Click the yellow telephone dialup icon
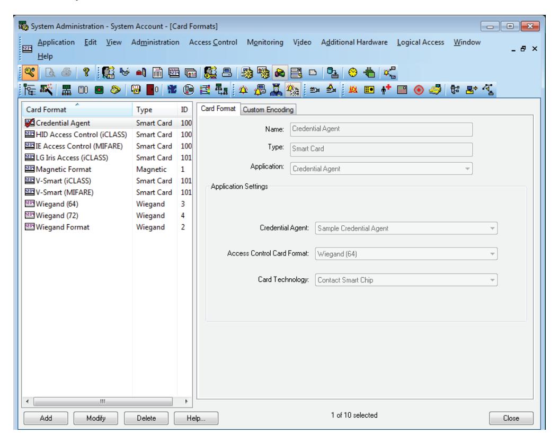 [x=116, y=90]
